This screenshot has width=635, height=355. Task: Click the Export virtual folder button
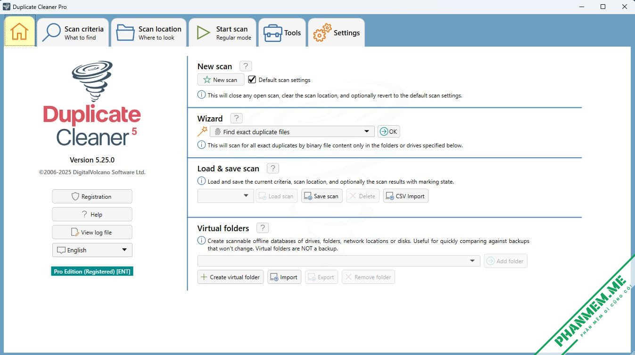322,277
